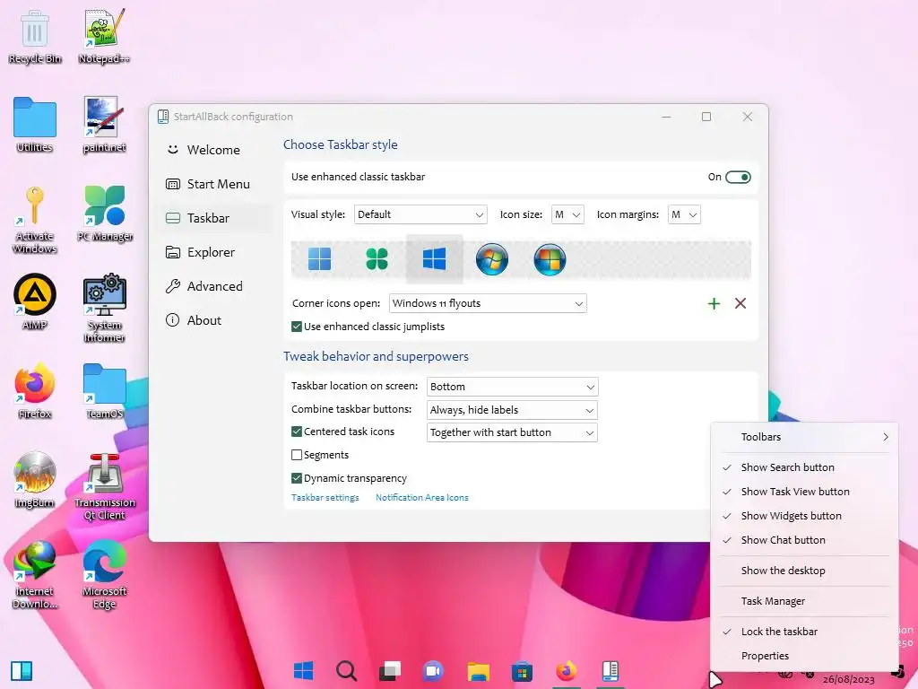Pick the Windows 10 flat logo start icon
Screen dimensions: 918x689
pyautogui.click(x=435, y=259)
